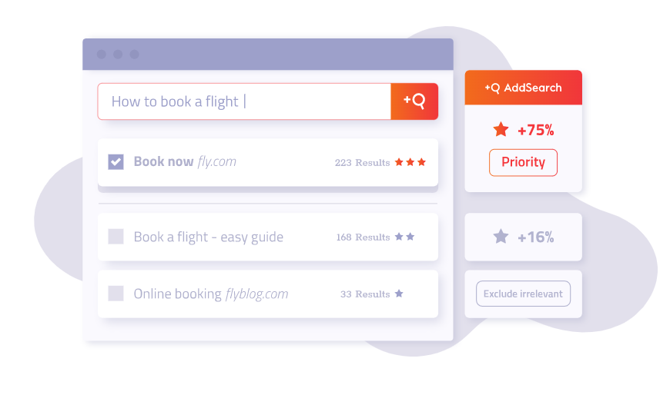Viewport: 670px width, 395px height.
Task: Click the Priority button
Action: click(524, 162)
